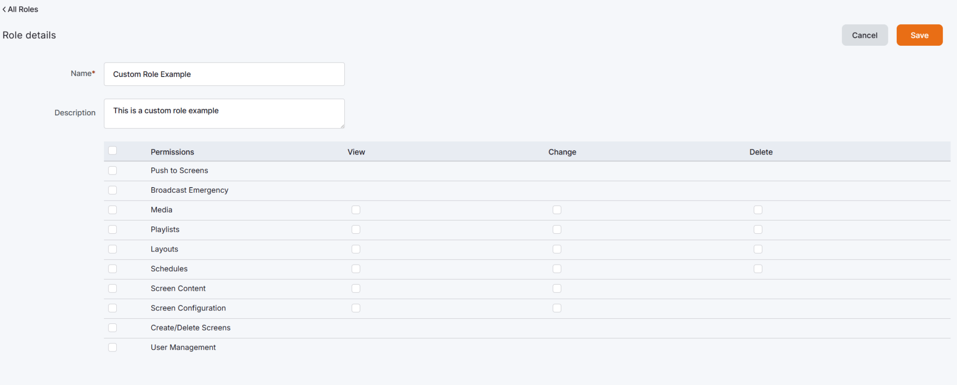Click the Role details heading
This screenshot has width=957, height=385.
point(29,35)
